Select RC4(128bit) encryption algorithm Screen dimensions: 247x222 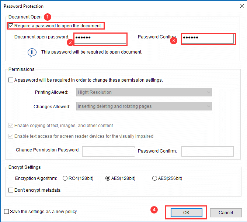[x=65, y=178]
